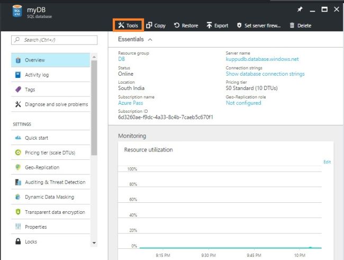
Task: Collapse the Essentials section
Action: pyautogui.click(x=150, y=39)
